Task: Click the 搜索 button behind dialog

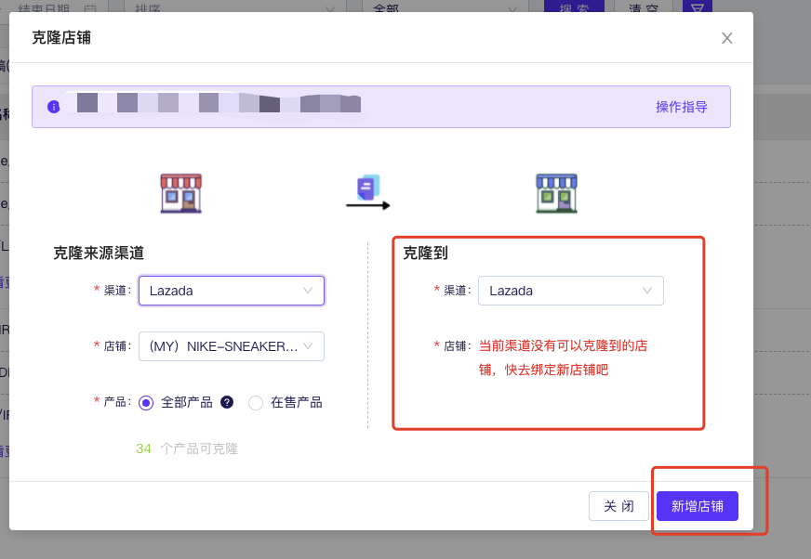Action: pos(574,6)
